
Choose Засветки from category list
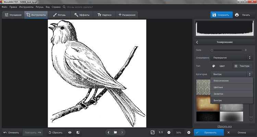219,94
